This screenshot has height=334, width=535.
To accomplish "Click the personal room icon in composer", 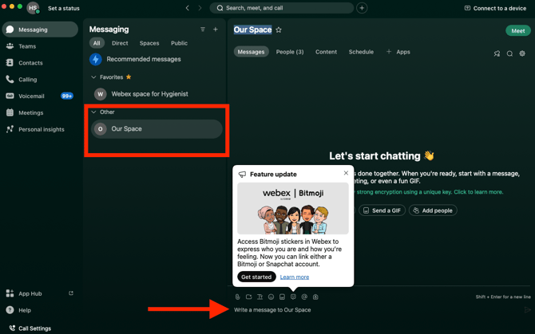I will click(315, 297).
